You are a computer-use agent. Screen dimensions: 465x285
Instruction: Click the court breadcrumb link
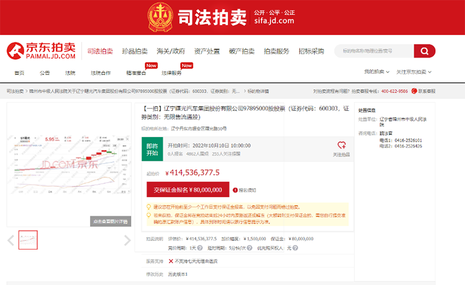pyautogui.click(x=134, y=91)
